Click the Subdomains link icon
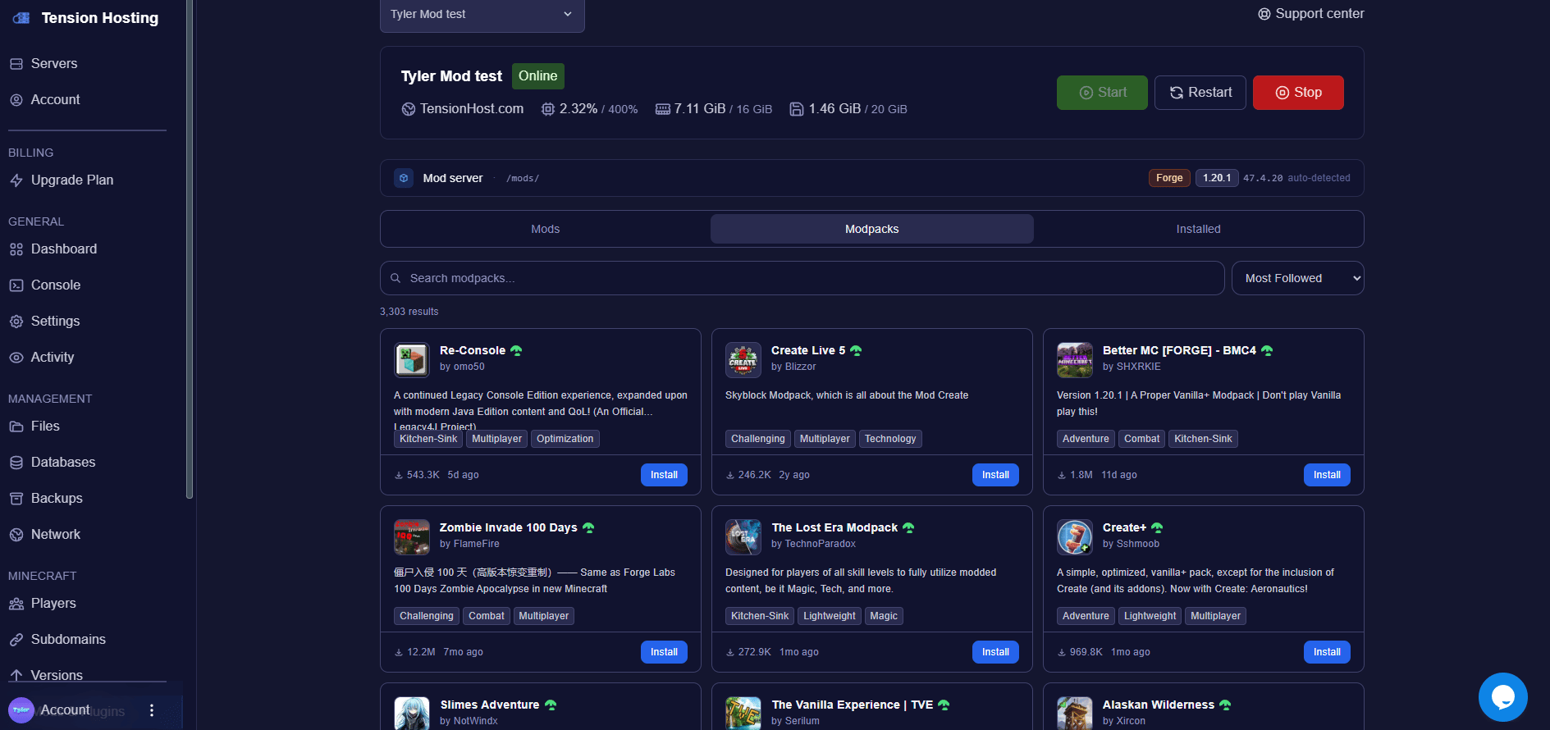The height and width of the screenshot is (730, 1550). click(16, 640)
